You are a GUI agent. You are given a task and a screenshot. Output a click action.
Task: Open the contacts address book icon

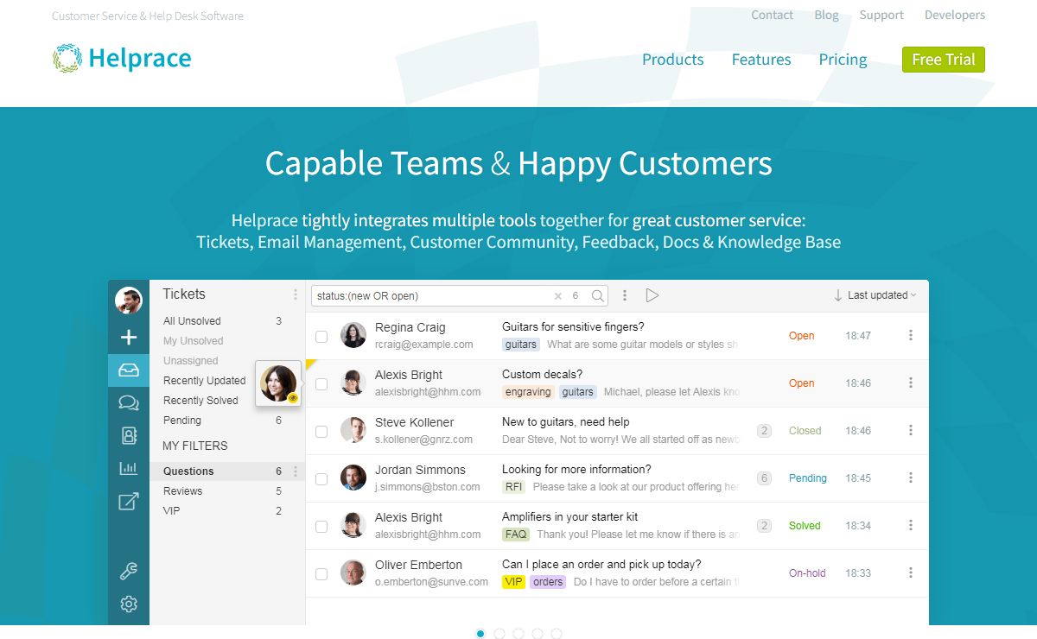click(x=129, y=435)
